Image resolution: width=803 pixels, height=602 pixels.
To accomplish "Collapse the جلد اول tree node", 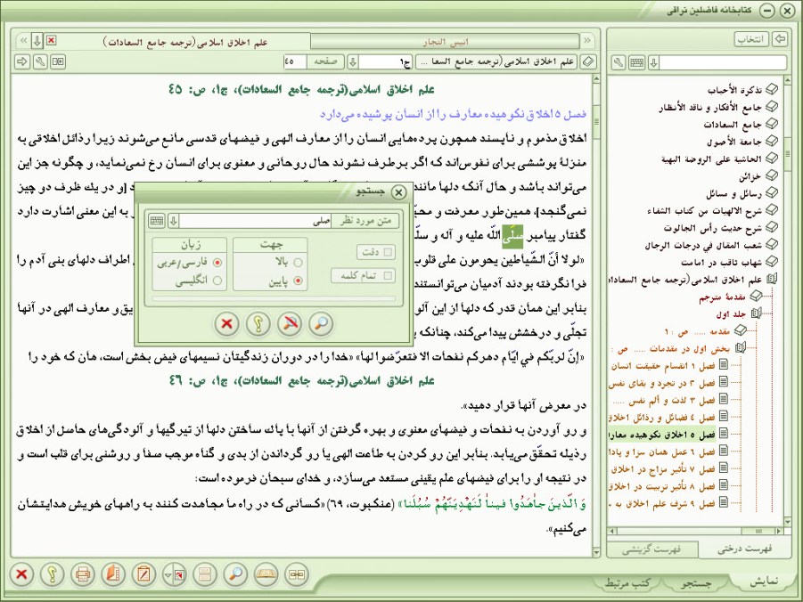I will point(756,313).
